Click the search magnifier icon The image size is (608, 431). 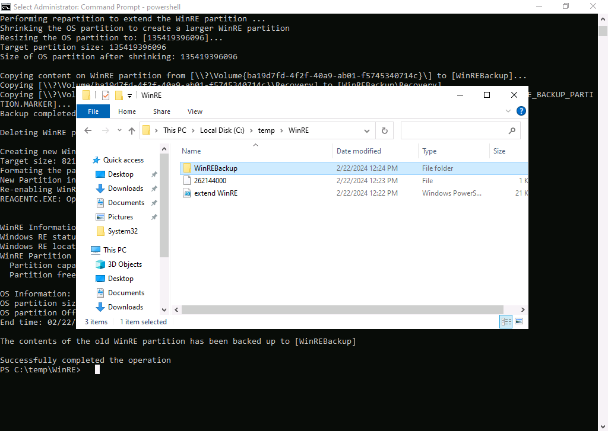coord(512,131)
